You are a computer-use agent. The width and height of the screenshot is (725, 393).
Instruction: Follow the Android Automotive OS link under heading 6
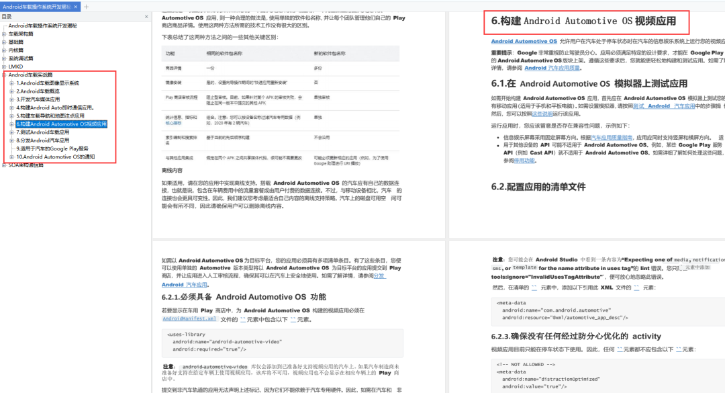pyautogui.click(x=524, y=41)
